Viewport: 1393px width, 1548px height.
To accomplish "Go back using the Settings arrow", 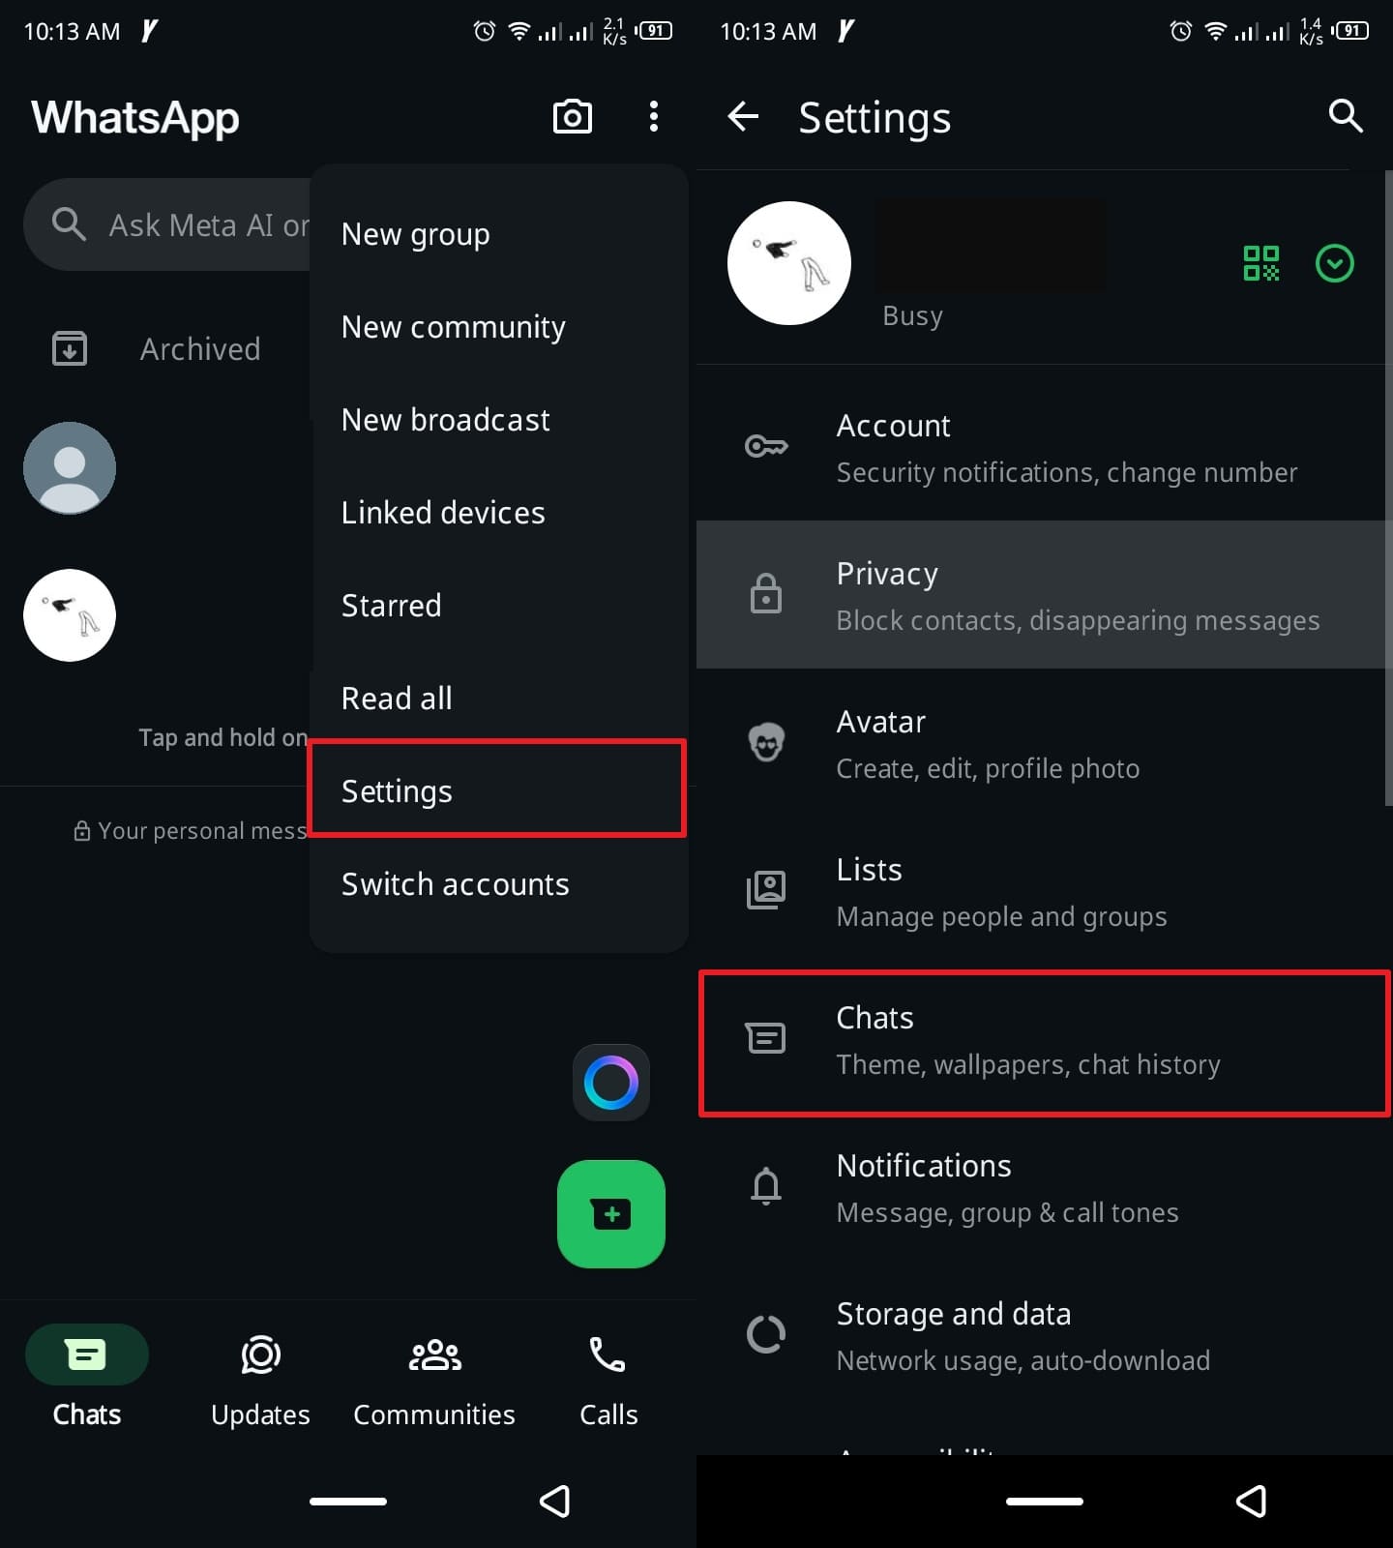I will tap(743, 116).
